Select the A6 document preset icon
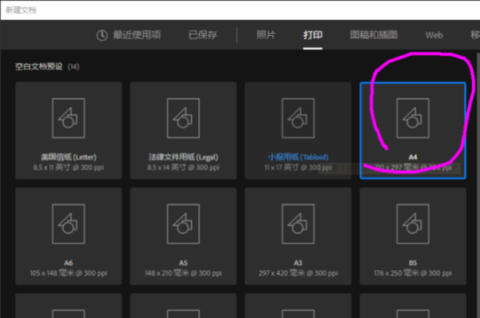Screen dimensions: 480x318 click(69, 224)
